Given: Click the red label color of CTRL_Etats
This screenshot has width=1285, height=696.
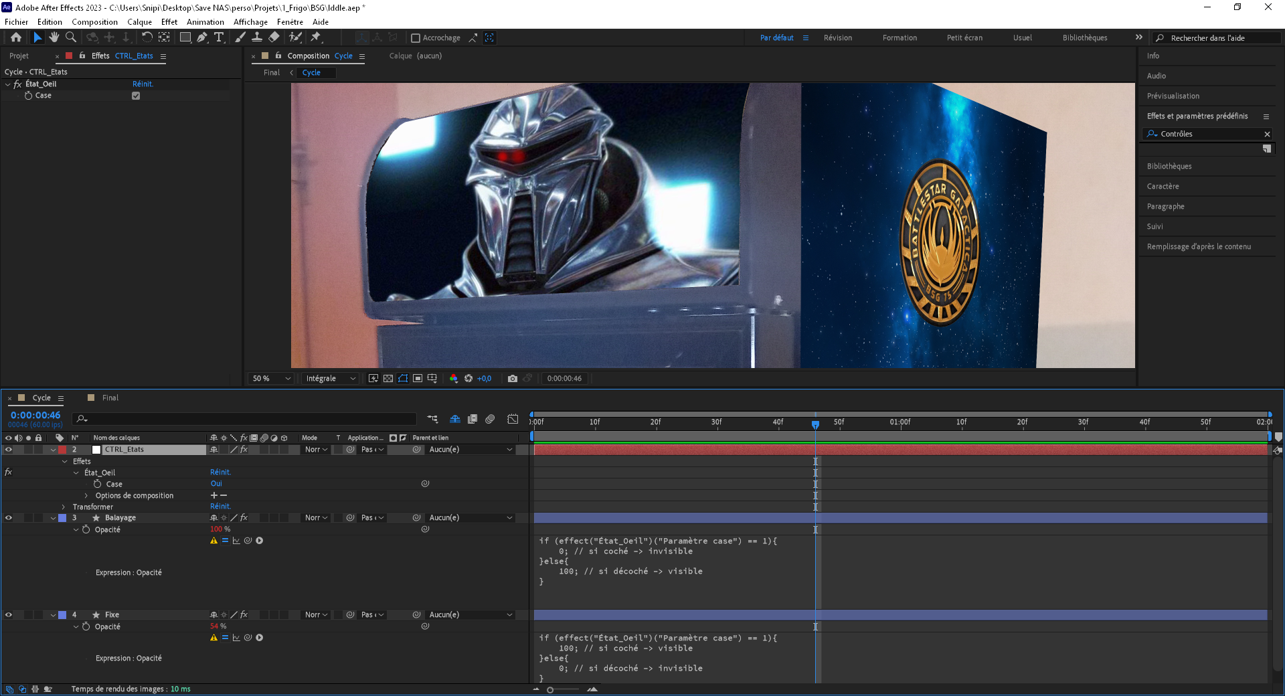Looking at the screenshot, I should tap(63, 450).
